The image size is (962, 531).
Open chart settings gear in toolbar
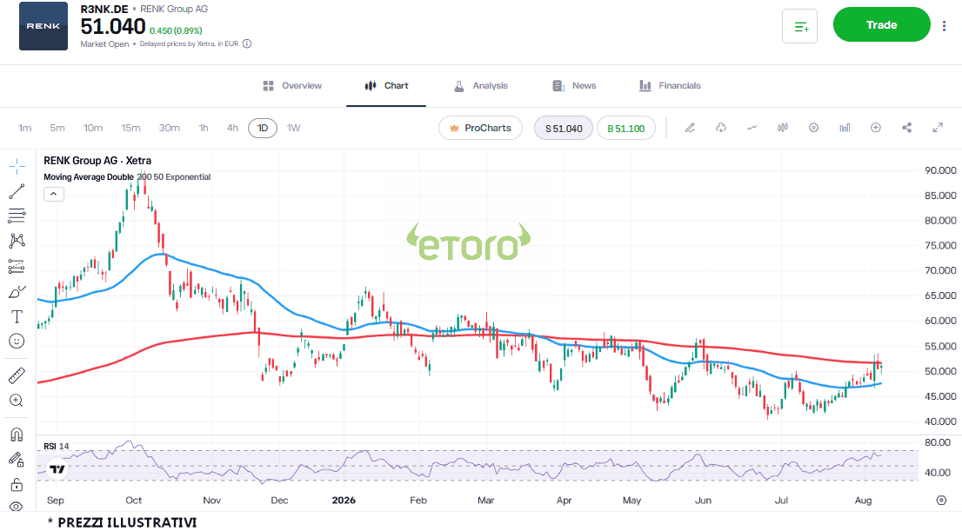coord(813,128)
